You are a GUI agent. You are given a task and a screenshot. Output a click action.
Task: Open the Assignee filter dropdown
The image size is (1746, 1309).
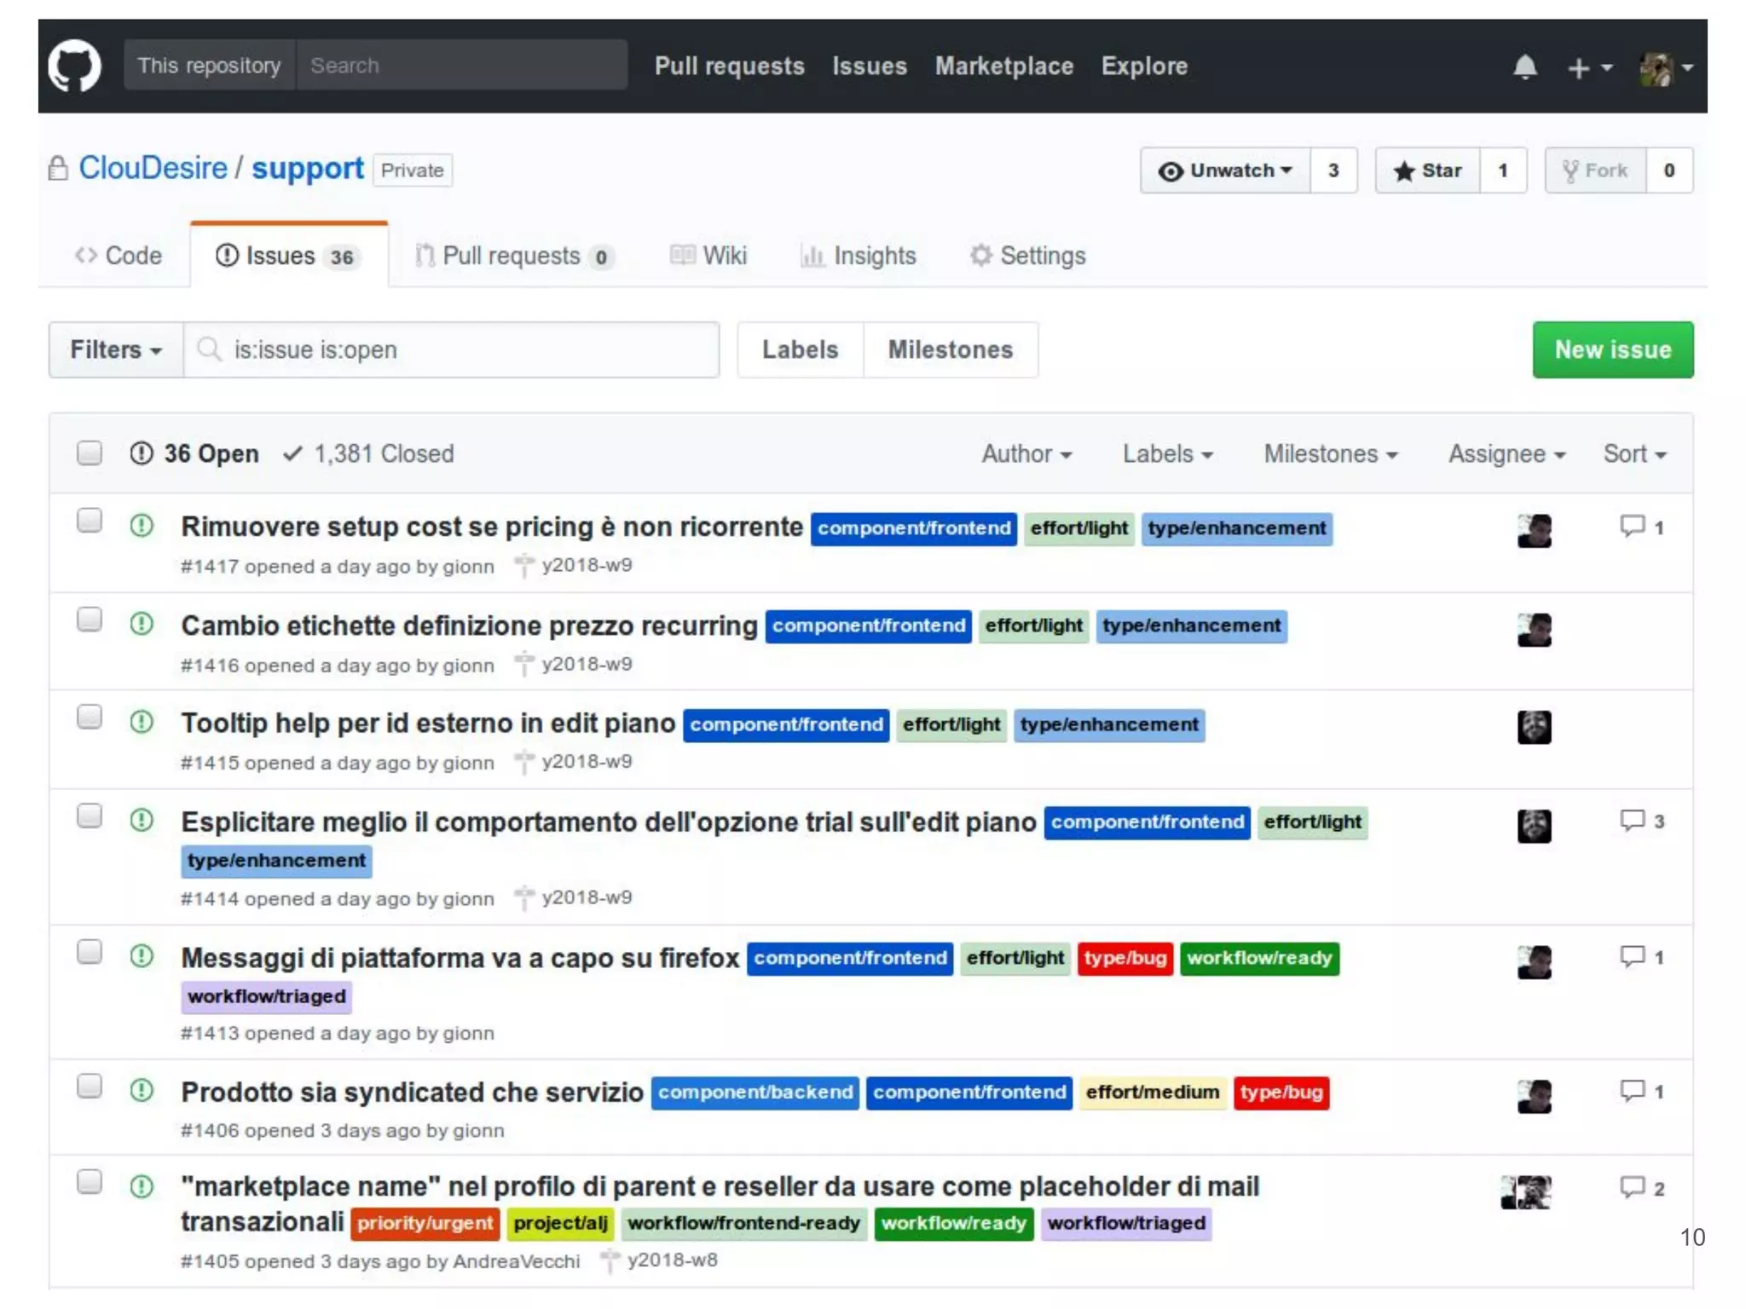click(x=1506, y=453)
